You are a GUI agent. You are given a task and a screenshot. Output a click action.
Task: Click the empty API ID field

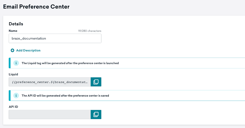click(50, 114)
